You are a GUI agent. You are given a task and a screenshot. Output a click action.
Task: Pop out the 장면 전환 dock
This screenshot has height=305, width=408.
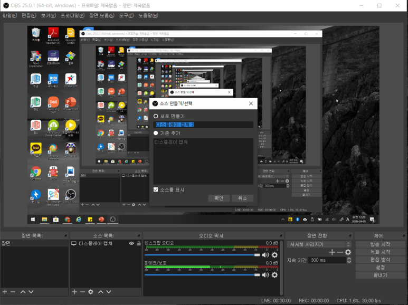pyautogui.click(x=350, y=236)
